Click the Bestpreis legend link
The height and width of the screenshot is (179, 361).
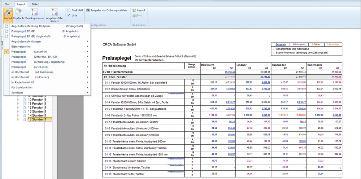(280, 44)
